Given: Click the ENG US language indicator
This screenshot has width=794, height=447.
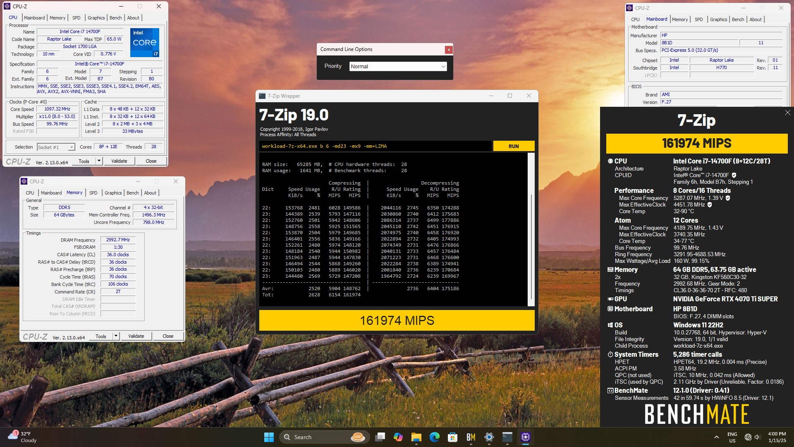Looking at the screenshot, I should click(x=732, y=437).
